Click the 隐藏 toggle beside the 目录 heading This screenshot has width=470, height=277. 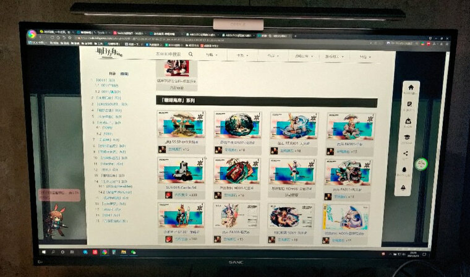(124, 74)
